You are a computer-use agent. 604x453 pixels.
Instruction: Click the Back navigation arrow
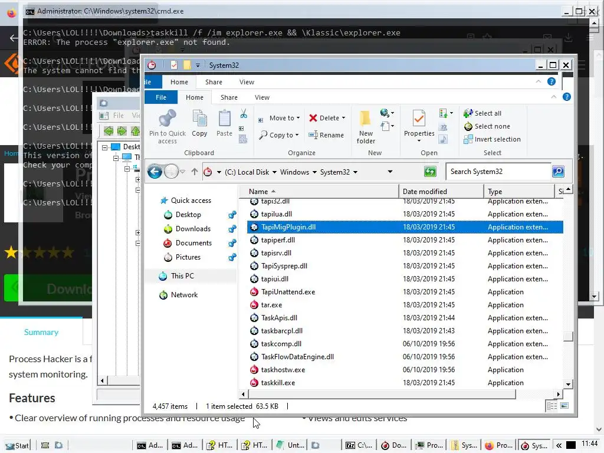click(x=155, y=172)
